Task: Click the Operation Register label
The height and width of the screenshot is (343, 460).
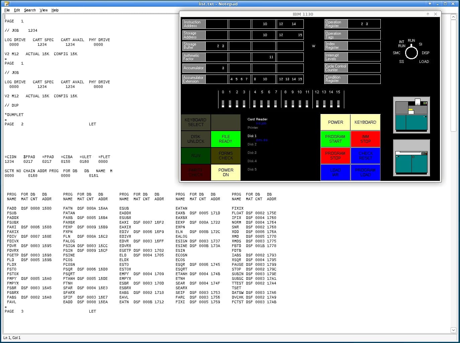Action: tap(336, 24)
